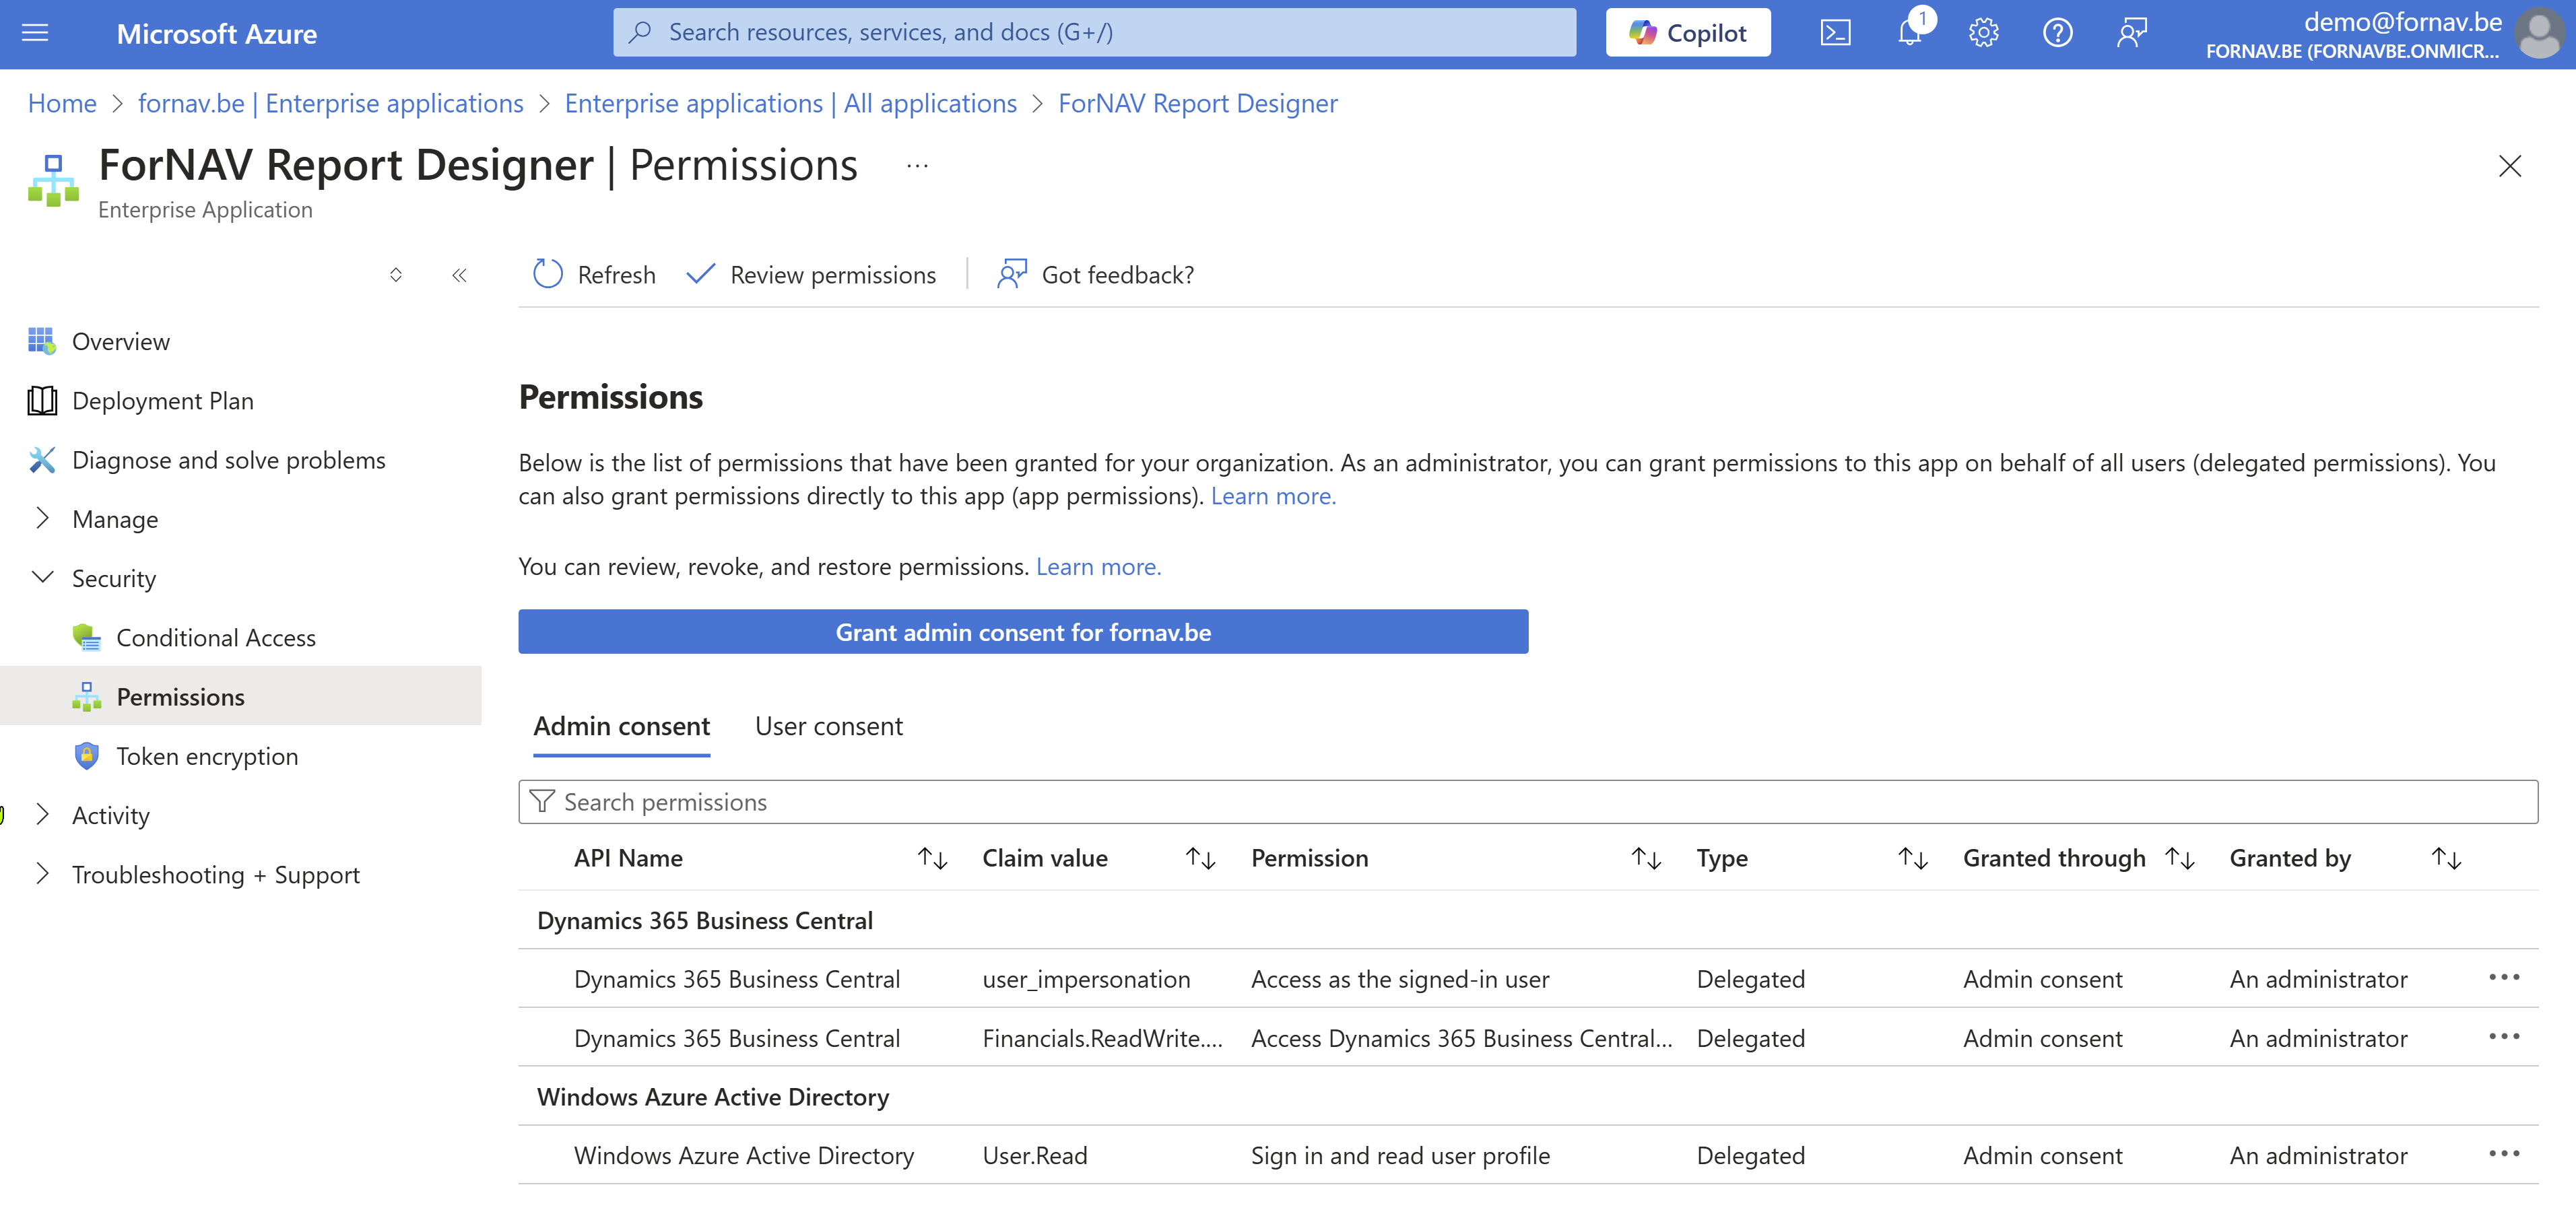
Task: Click Grant admin consent for fornav.be
Action: (x=1023, y=632)
